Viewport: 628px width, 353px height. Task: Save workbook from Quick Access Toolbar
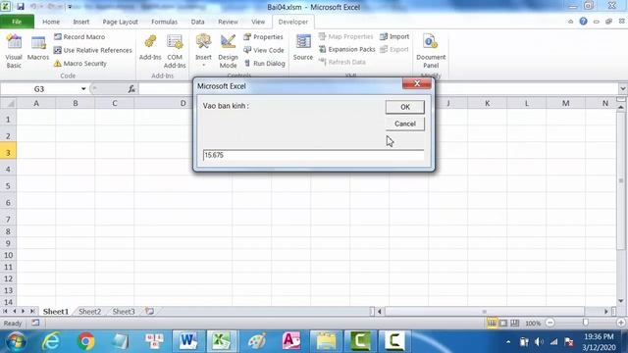pyautogui.click(x=20, y=7)
